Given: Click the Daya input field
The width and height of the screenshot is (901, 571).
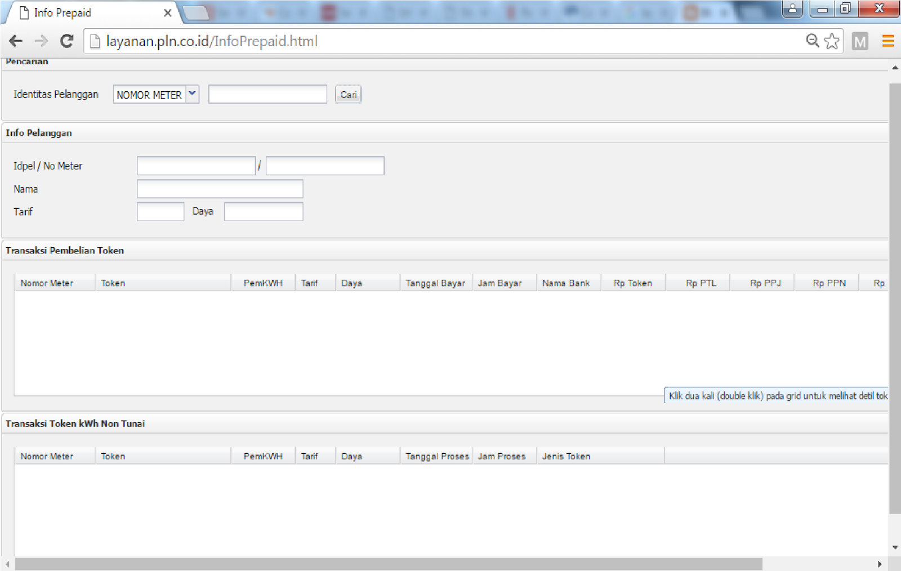Looking at the screenshot, I should tap(264, 212).
